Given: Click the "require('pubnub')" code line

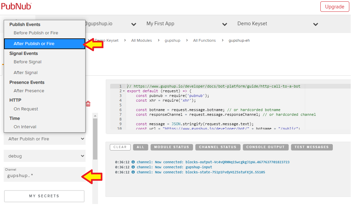Looking at the screenshot, I should [172, 96].
